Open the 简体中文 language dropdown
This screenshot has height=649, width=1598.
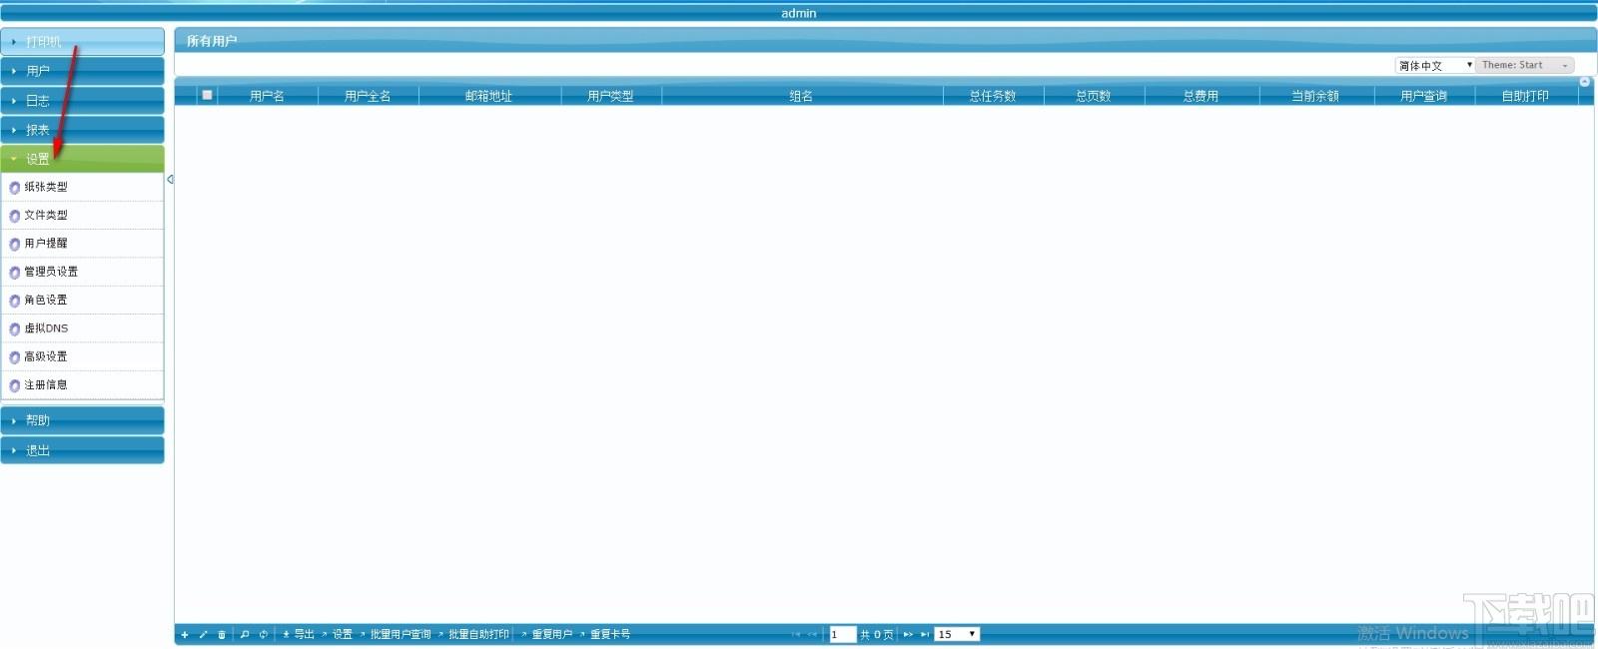point(1435,65)
